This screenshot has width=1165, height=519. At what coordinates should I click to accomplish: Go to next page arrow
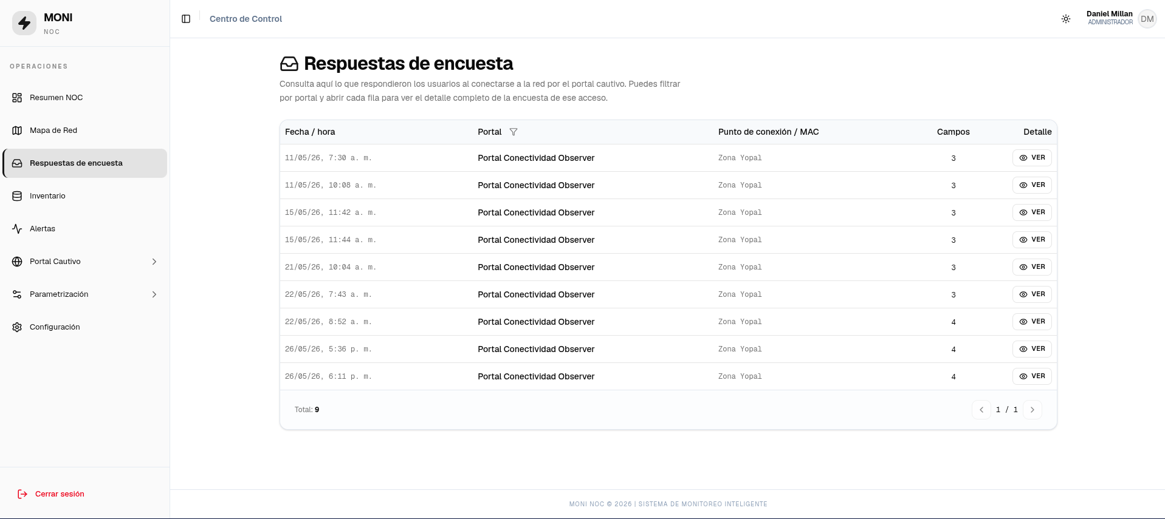click(x=1033, y=410)
